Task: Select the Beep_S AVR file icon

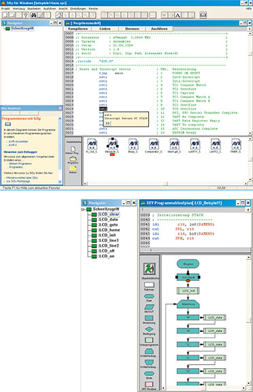Action: coord(133,145)
